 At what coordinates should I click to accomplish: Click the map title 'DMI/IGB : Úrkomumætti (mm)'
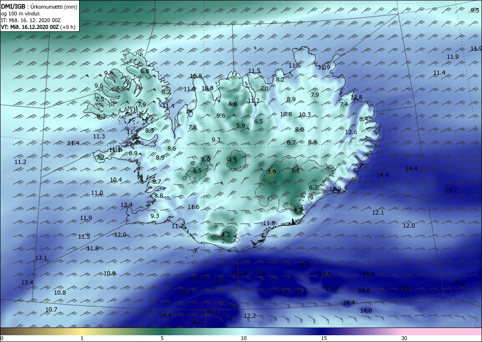(x=39, y=6)
